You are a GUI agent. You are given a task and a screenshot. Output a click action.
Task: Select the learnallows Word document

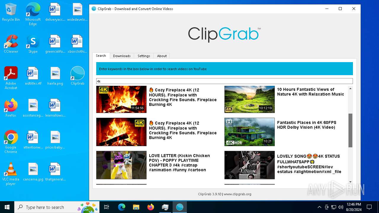55,108
